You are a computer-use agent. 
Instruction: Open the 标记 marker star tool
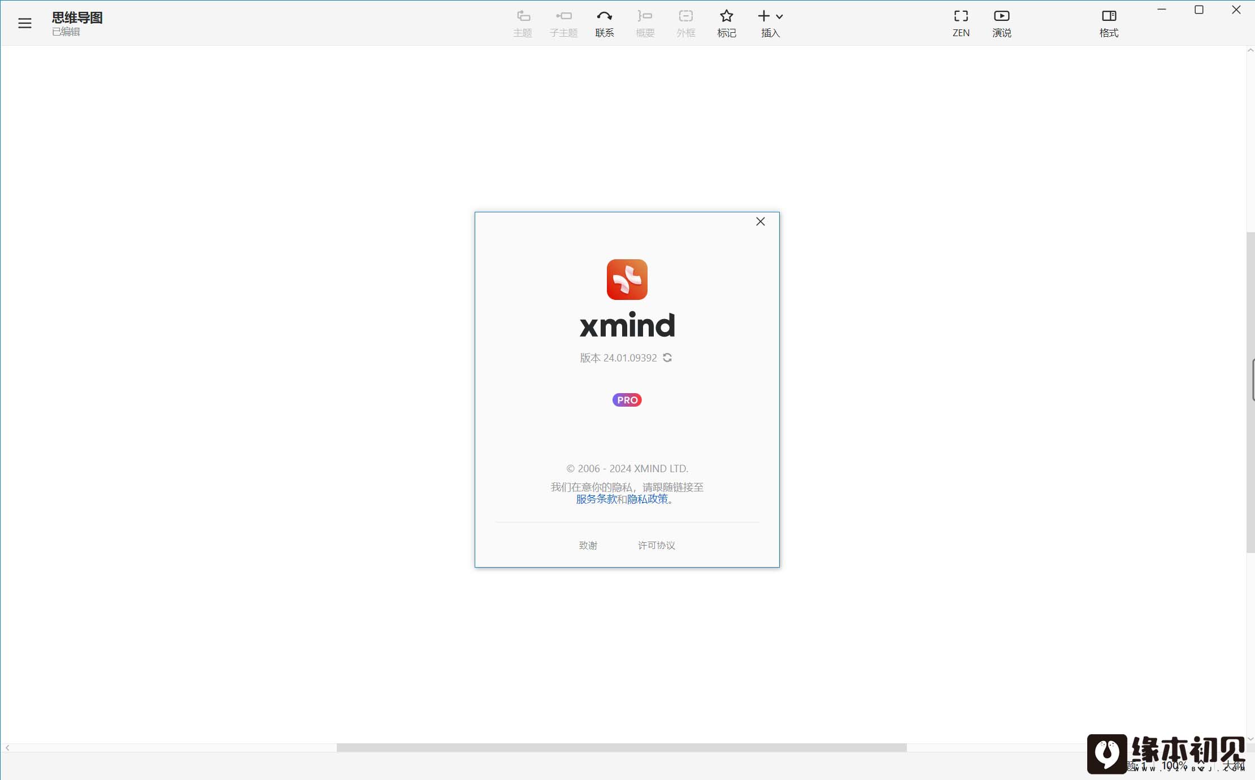tap(727, 24)
